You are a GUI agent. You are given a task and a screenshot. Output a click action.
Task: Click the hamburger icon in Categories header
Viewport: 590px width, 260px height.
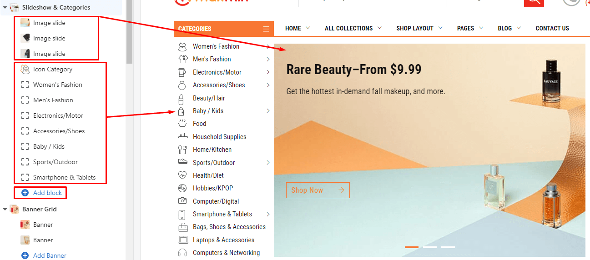click(266, 29)
